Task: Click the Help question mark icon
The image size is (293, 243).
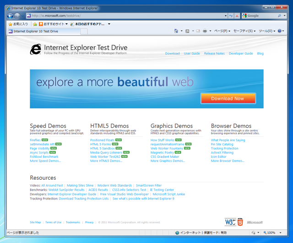Action: point(280,31)
